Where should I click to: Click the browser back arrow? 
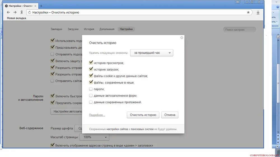click(x=8, y=12)
